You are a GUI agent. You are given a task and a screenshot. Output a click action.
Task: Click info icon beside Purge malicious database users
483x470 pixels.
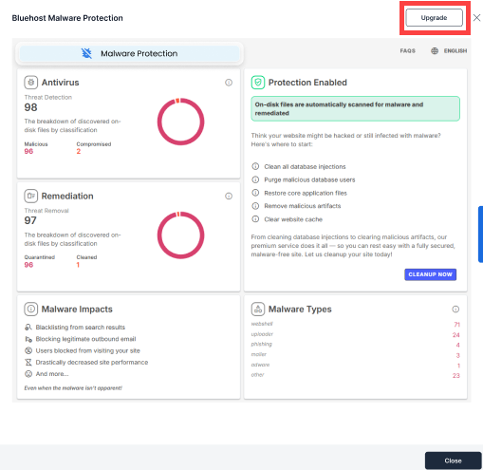coord(255,179)
